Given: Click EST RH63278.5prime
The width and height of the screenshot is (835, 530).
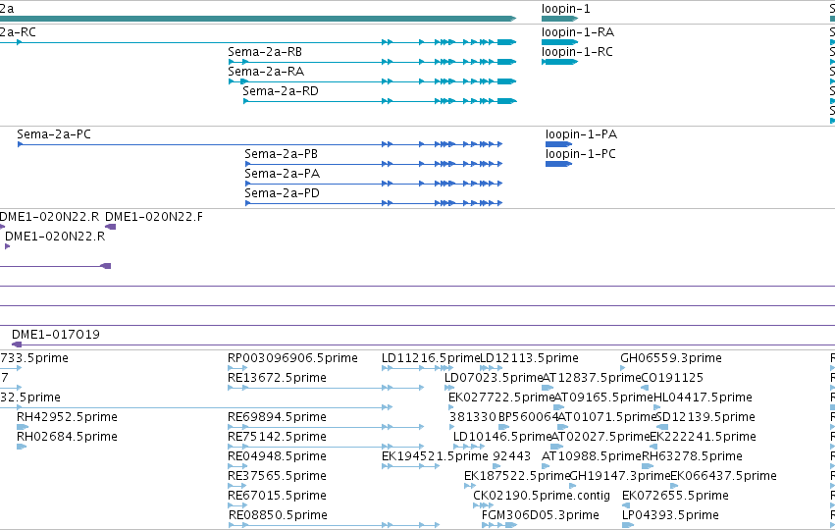Looking at the screenshot, I should (692, 456).
